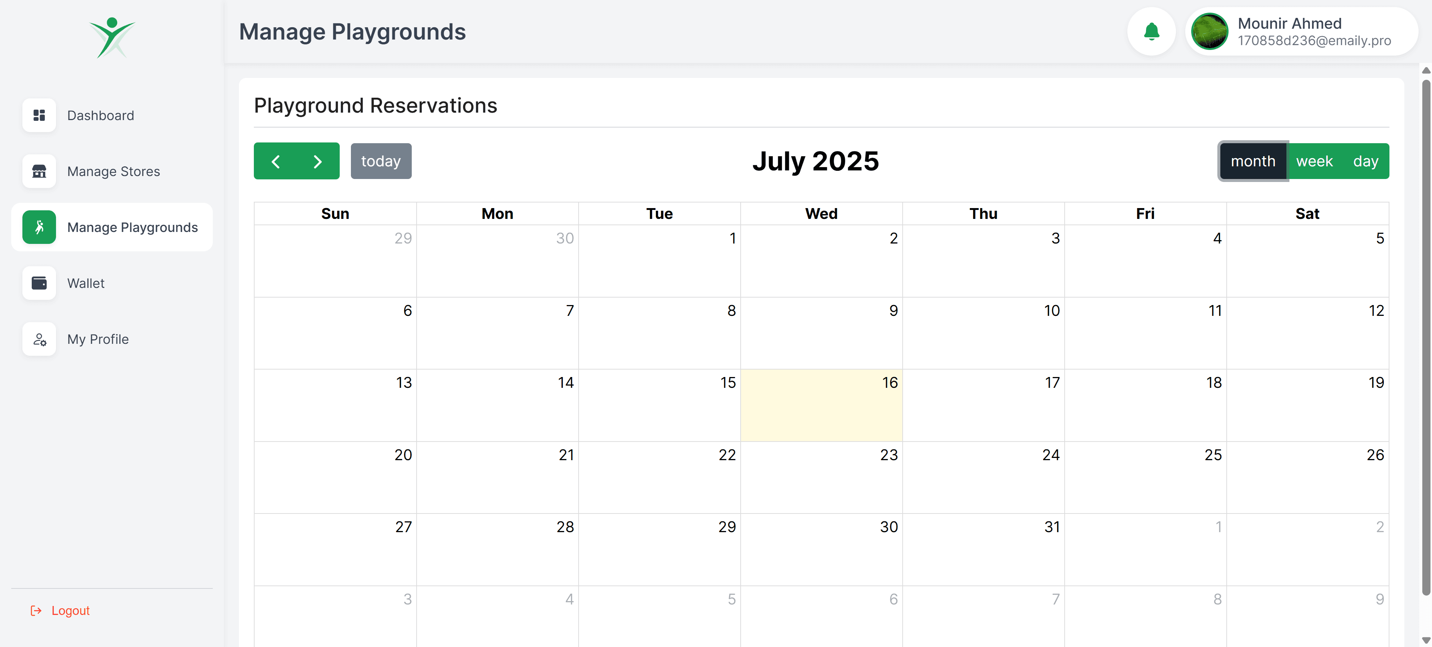This screenshot has height=647, width=1432.
Task: Click the Logout link
Action: coord(70,611)
